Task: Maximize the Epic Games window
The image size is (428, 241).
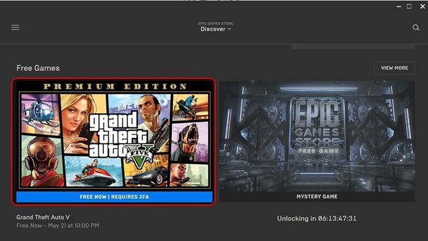Action: pos(409,6)
